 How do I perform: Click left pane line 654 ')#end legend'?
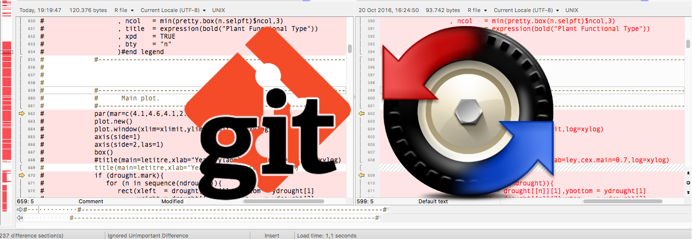click(141, 52)
